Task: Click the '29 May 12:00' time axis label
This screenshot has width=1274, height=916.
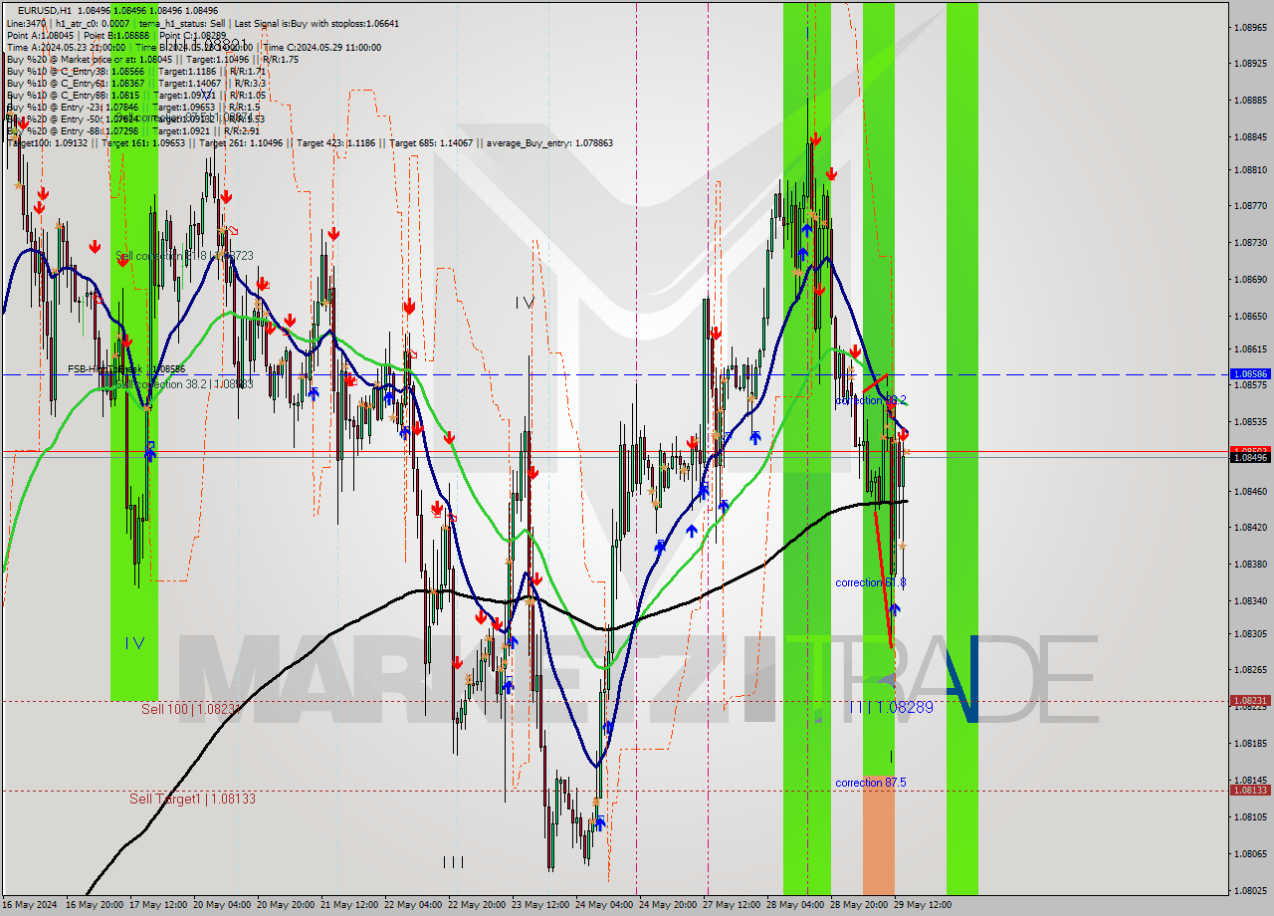Action: [922, 905]
